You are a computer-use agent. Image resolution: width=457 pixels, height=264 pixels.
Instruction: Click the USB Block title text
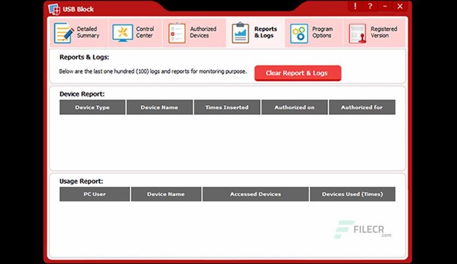pos(78,9)
